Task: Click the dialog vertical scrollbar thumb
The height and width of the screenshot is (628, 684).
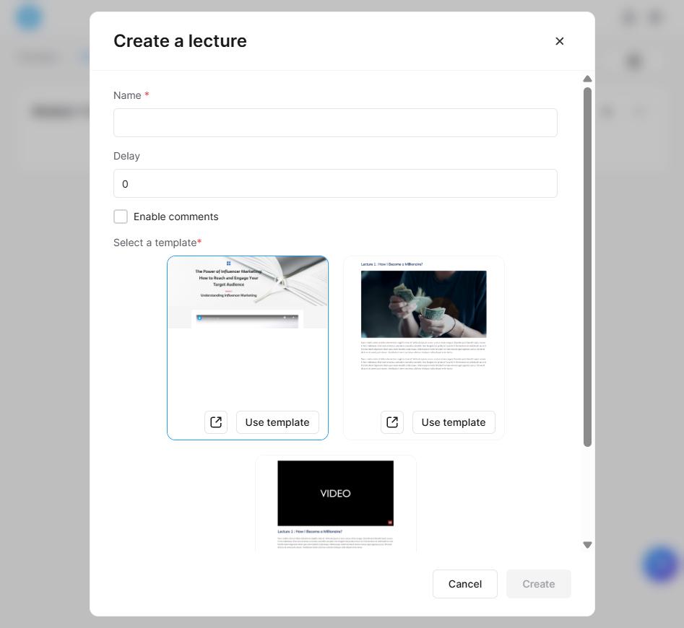Action: point(587,266)
